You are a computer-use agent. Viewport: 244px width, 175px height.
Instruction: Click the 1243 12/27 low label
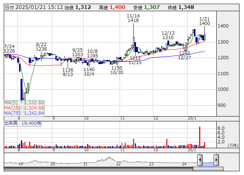tap(184, 55)
